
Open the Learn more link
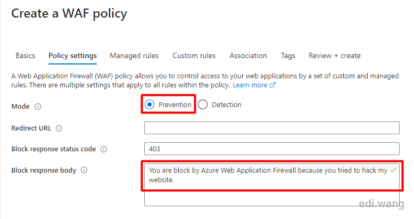coord(250,85)
